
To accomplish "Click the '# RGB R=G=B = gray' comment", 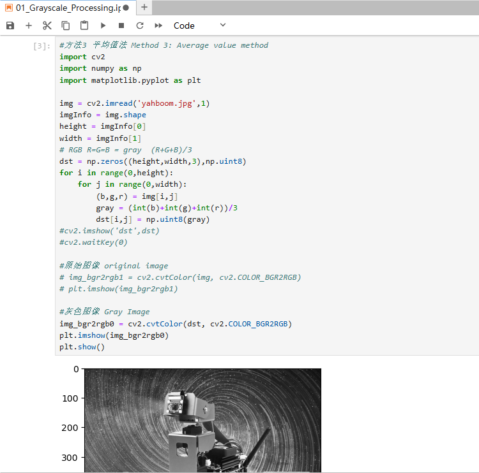I will click(126, 150).
